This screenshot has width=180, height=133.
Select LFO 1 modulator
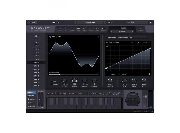click(x=37, y=63)
